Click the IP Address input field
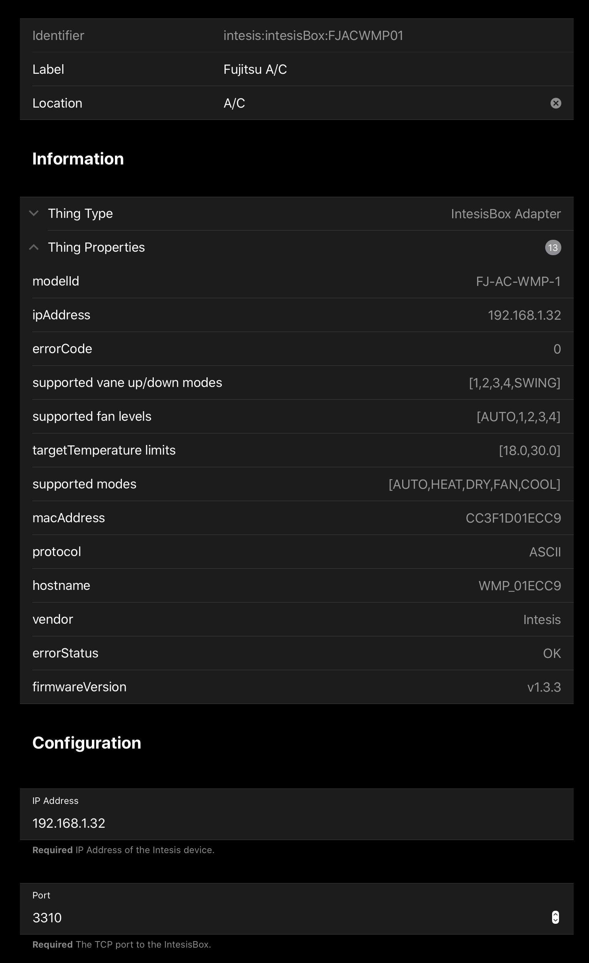The image size is (589, 963). pyautogui.click(x=296, y=814)
